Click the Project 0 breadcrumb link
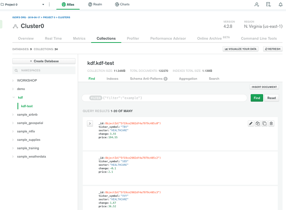The width and height of the screenshot is (286, 210). (x=49, y=17)
